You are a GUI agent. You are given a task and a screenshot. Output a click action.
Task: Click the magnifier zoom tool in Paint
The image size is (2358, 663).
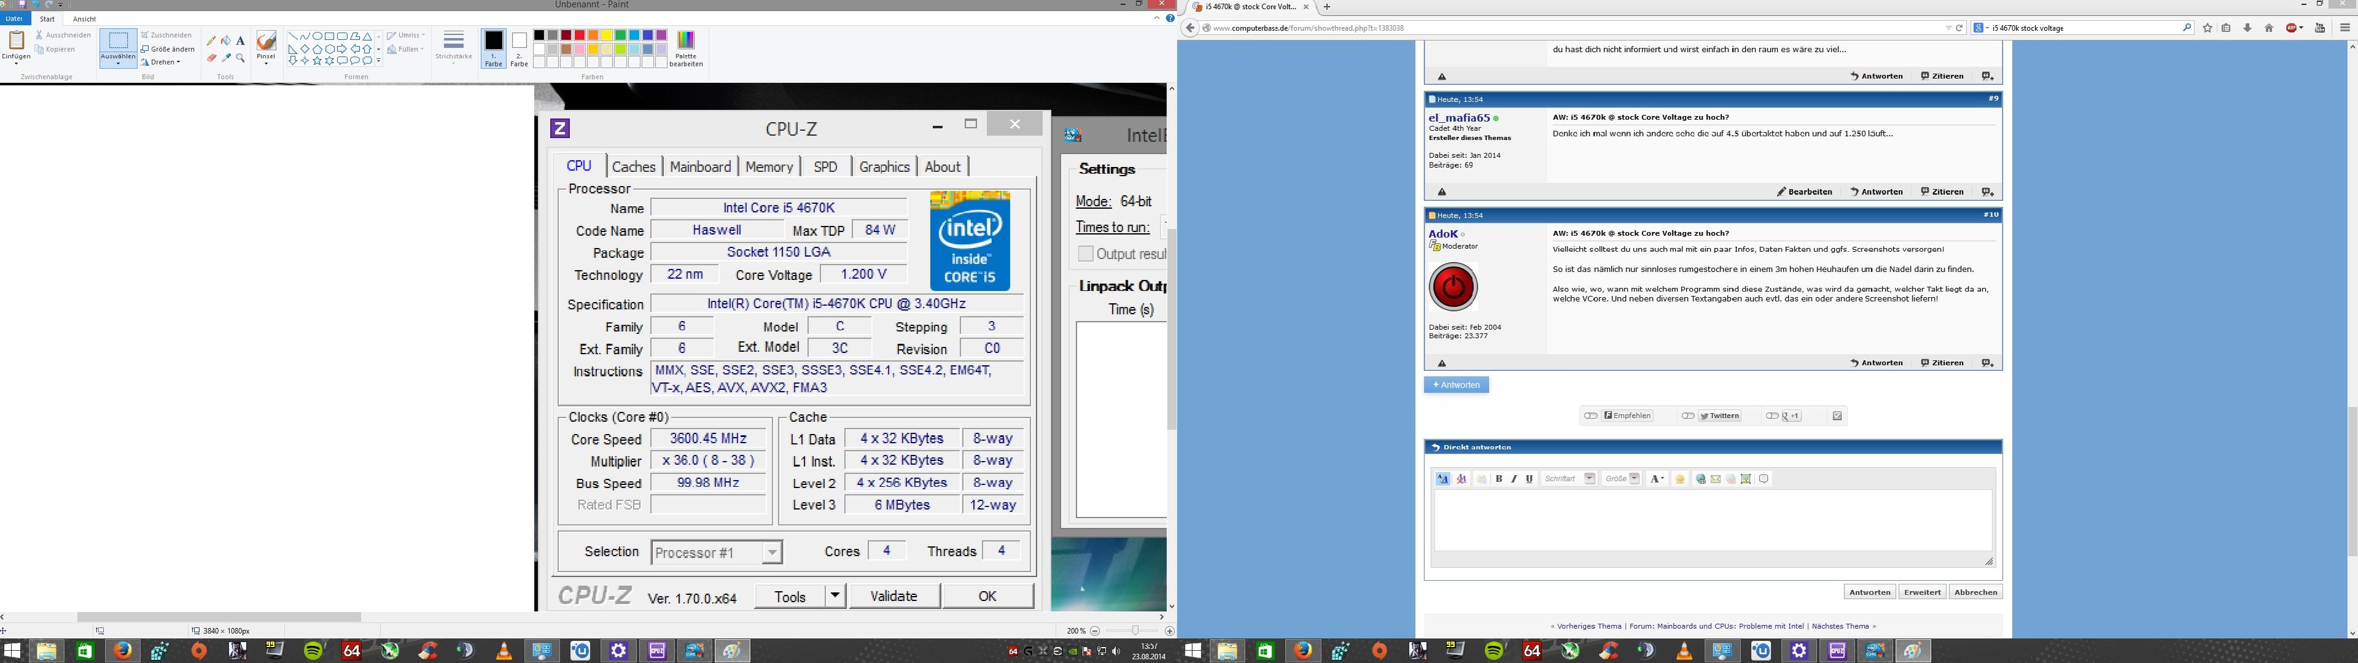(x=241, y=58)
